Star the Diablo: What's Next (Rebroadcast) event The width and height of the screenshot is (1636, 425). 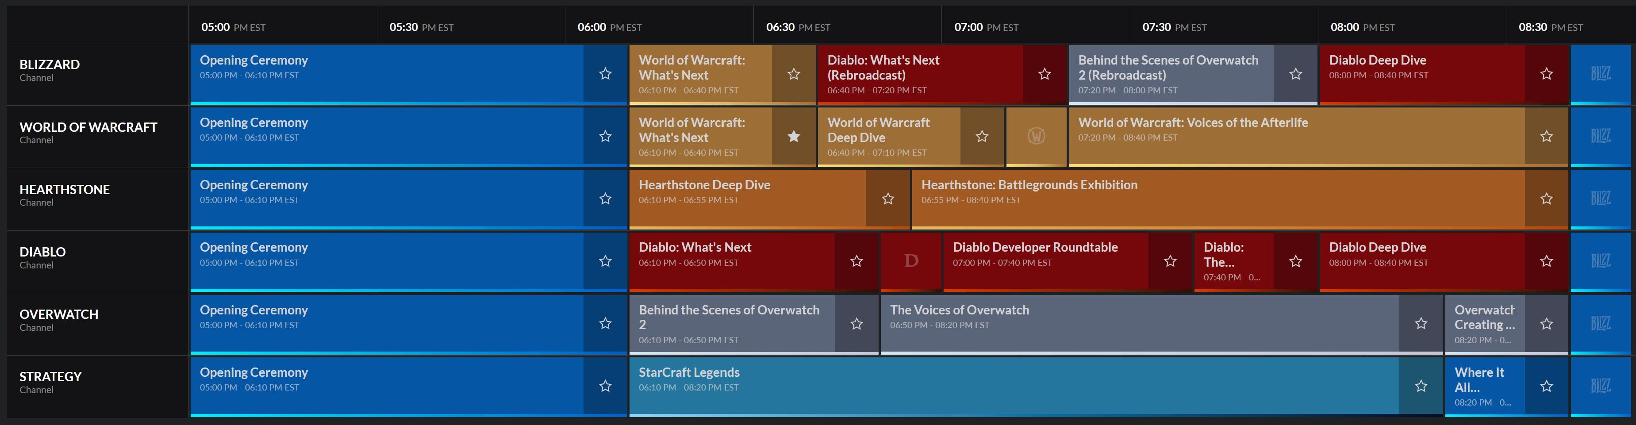click(x=1045, y=74)
